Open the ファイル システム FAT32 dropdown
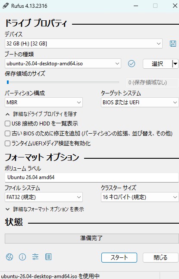This screenshot has height=279, width=179. coord(44,197)
